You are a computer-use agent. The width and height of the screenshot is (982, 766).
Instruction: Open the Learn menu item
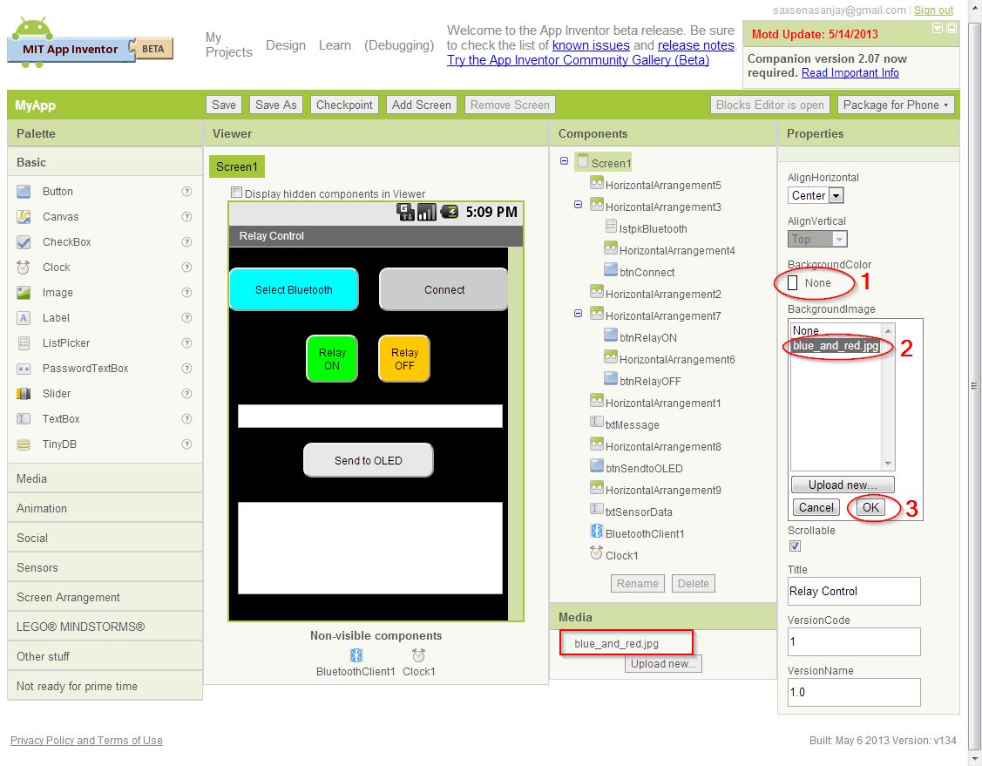pos(335,45)
